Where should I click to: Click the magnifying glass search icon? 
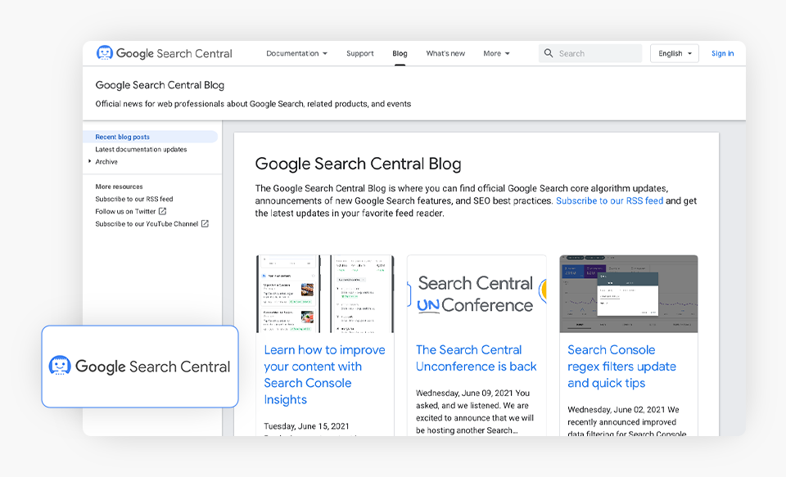point(548,53)
